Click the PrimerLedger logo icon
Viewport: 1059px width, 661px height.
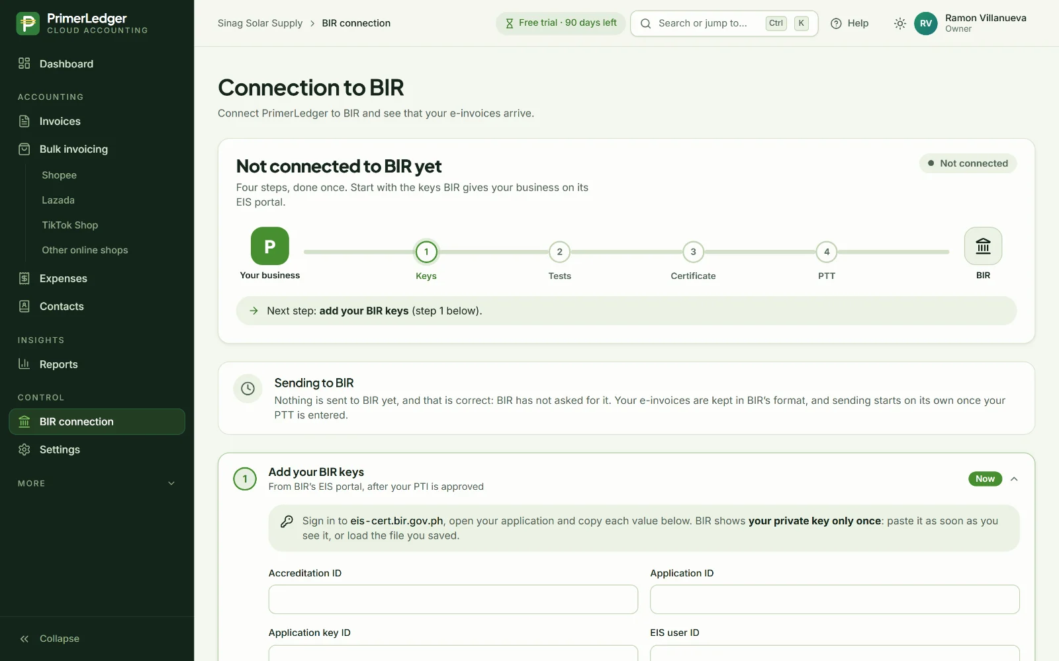coord(28,23)
